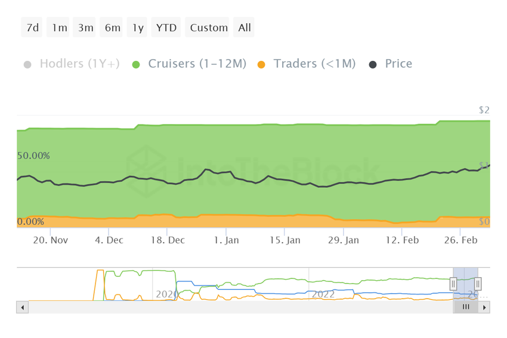The image size is (507, 338).
Task: Select the 7d time range button
Action: tap(32, 27)
